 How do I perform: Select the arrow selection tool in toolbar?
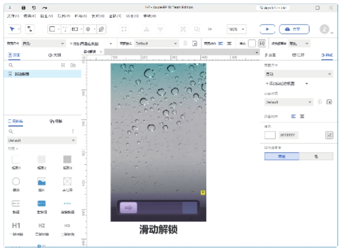(12, 29)
